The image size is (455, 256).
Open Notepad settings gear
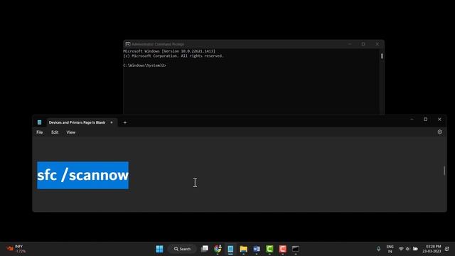pos(439,132)
